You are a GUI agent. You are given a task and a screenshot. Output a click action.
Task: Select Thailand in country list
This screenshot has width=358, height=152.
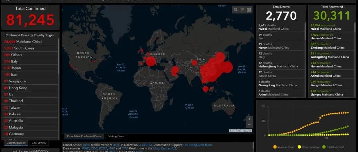(30, 101)
